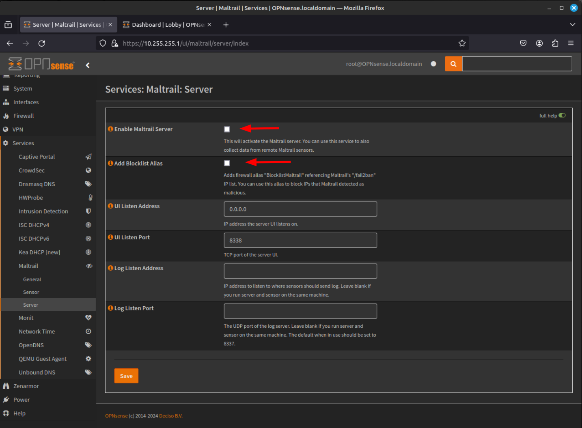Screen dimensions: 582x428
Task: Open Monit under Services
Action: (48, 318)
